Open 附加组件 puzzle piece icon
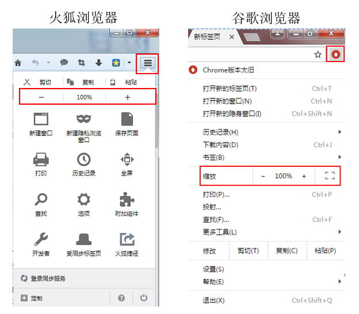The width and height of the screenshot is (359, 314). tap(127, 200)
